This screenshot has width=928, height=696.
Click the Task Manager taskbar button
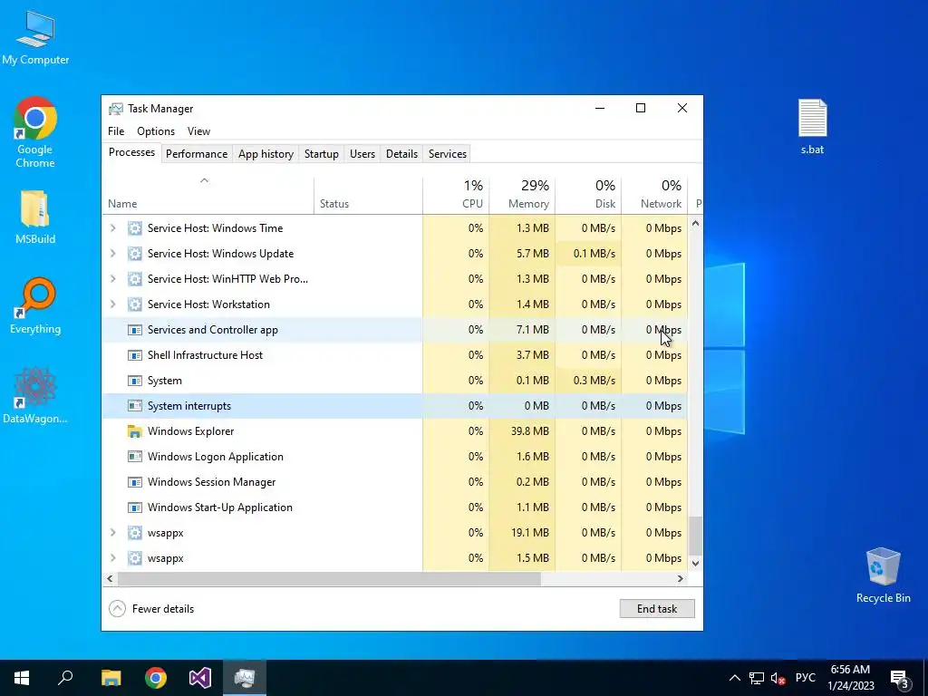tap(245, 678)
